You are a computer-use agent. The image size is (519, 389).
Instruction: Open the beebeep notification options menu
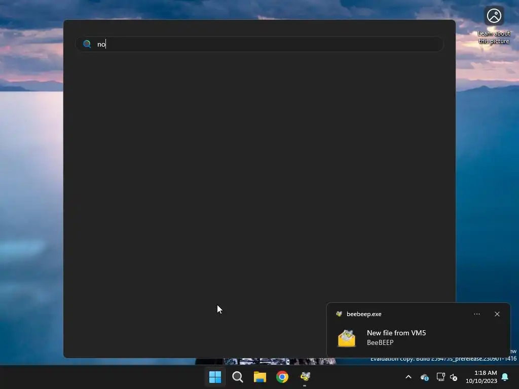pyautogui.click(x=477, y=314)
